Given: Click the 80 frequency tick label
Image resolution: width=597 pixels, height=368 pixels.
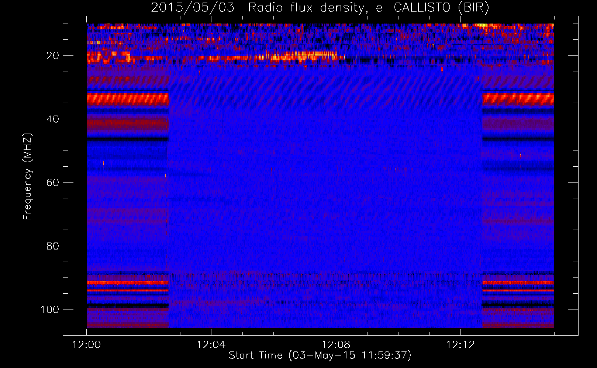Looking at the screenshot, I should [x=53, y=246].
